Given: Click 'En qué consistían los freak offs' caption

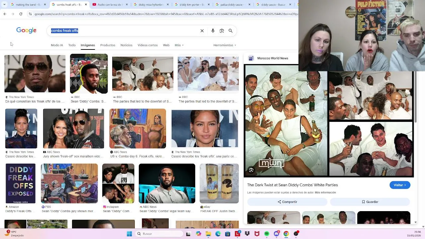Looking at the screenshot, I should pyautogui.click(x=35, y=101).
